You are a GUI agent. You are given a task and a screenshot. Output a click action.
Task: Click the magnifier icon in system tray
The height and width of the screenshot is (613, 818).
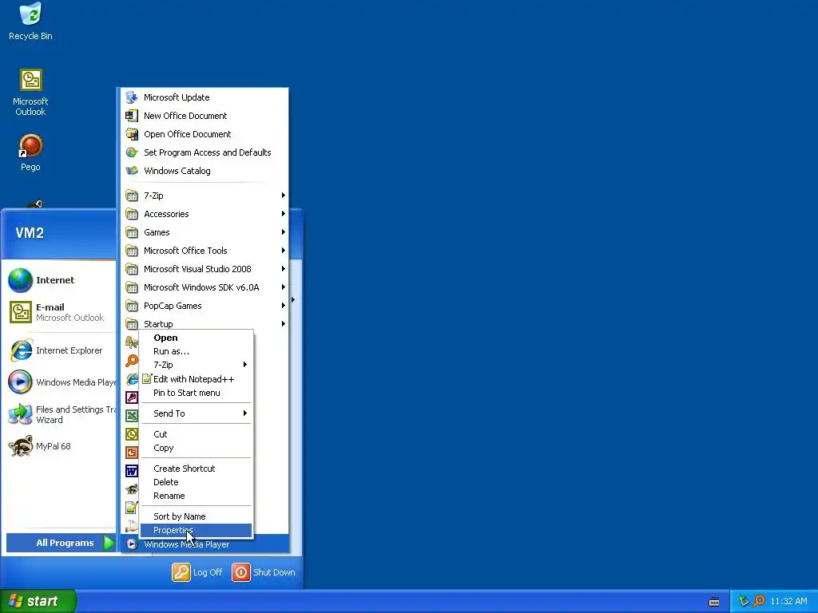pos(759,601)
